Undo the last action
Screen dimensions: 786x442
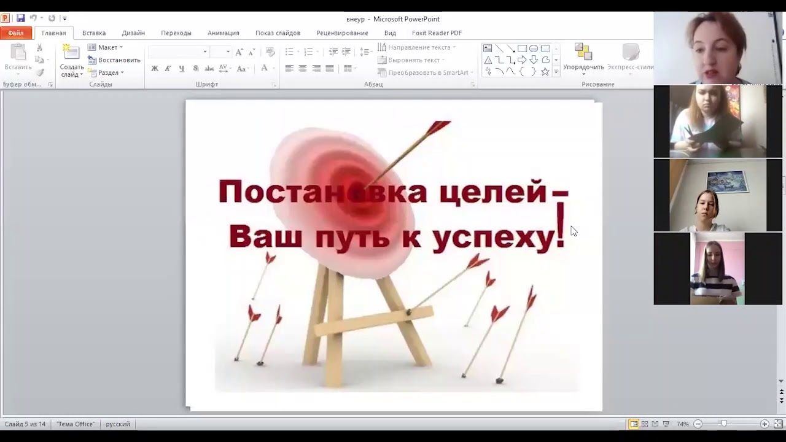pyautogui.click(x=33, y=18)
